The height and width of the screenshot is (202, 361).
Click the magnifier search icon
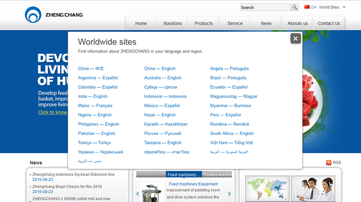(x=296, y=8)
